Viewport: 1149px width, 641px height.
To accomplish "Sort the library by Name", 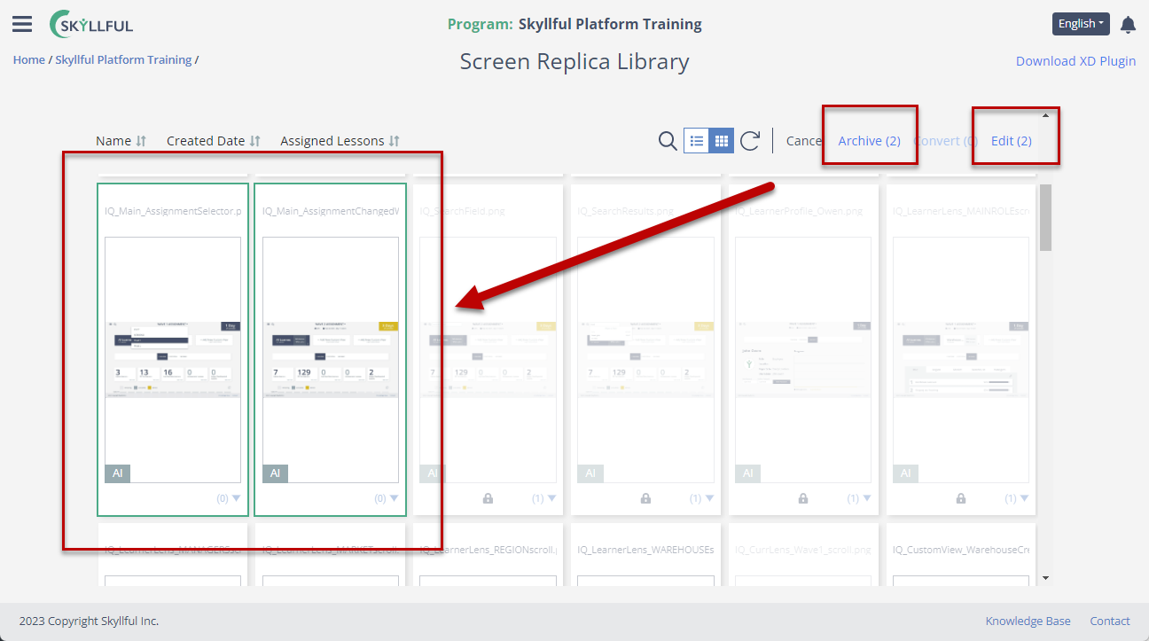I will coord(121,141).
